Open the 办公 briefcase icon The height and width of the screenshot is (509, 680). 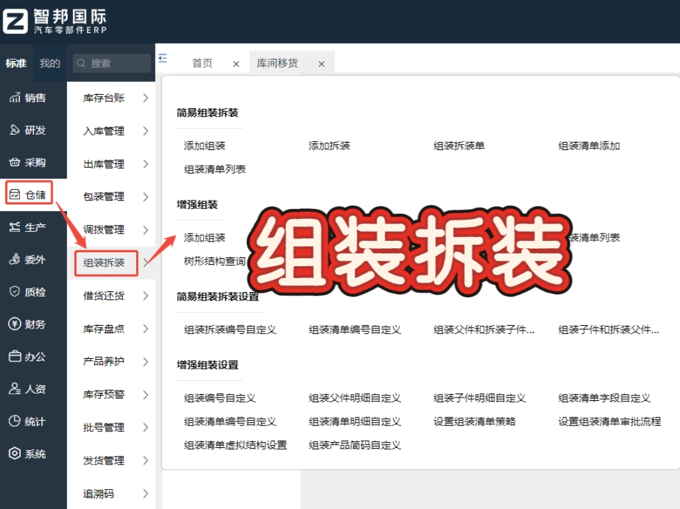[15, 356]
